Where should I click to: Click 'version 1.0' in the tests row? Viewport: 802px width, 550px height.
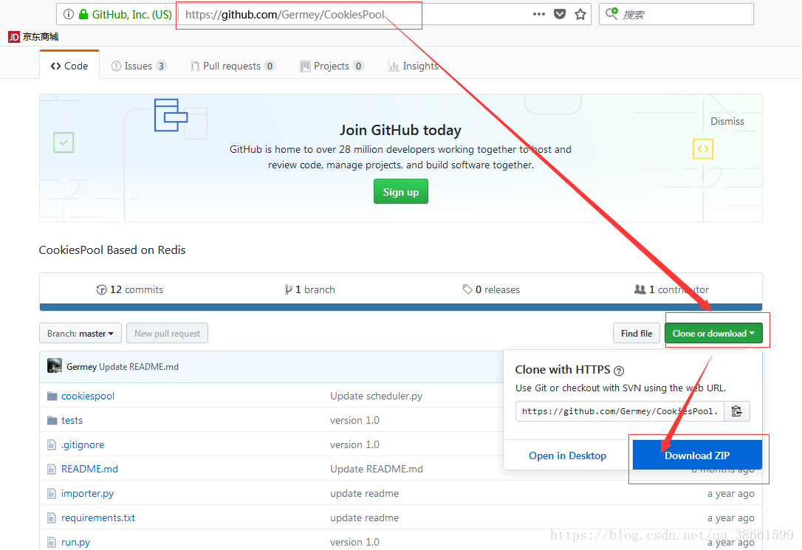[x=354, y=420]
